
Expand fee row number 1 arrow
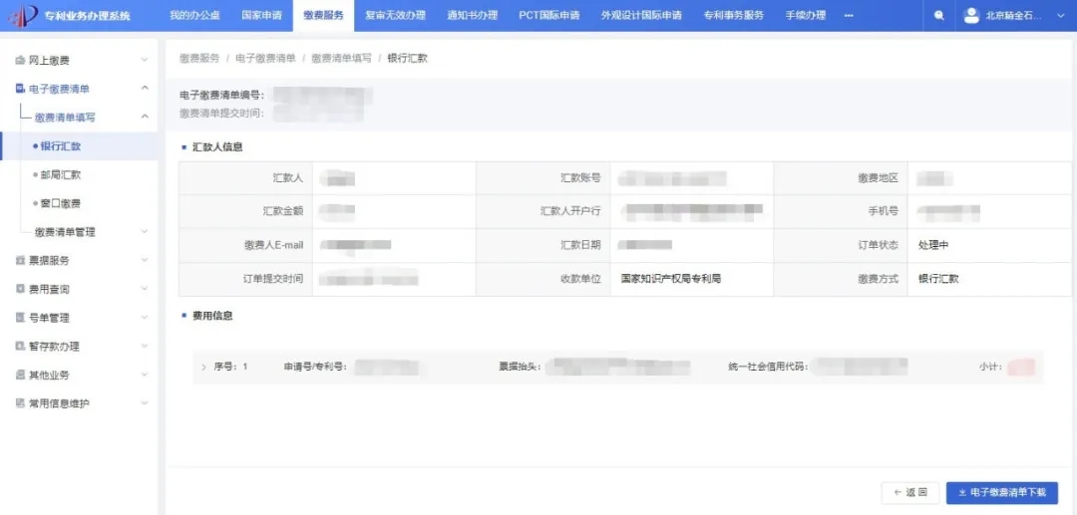coord(203,368)
